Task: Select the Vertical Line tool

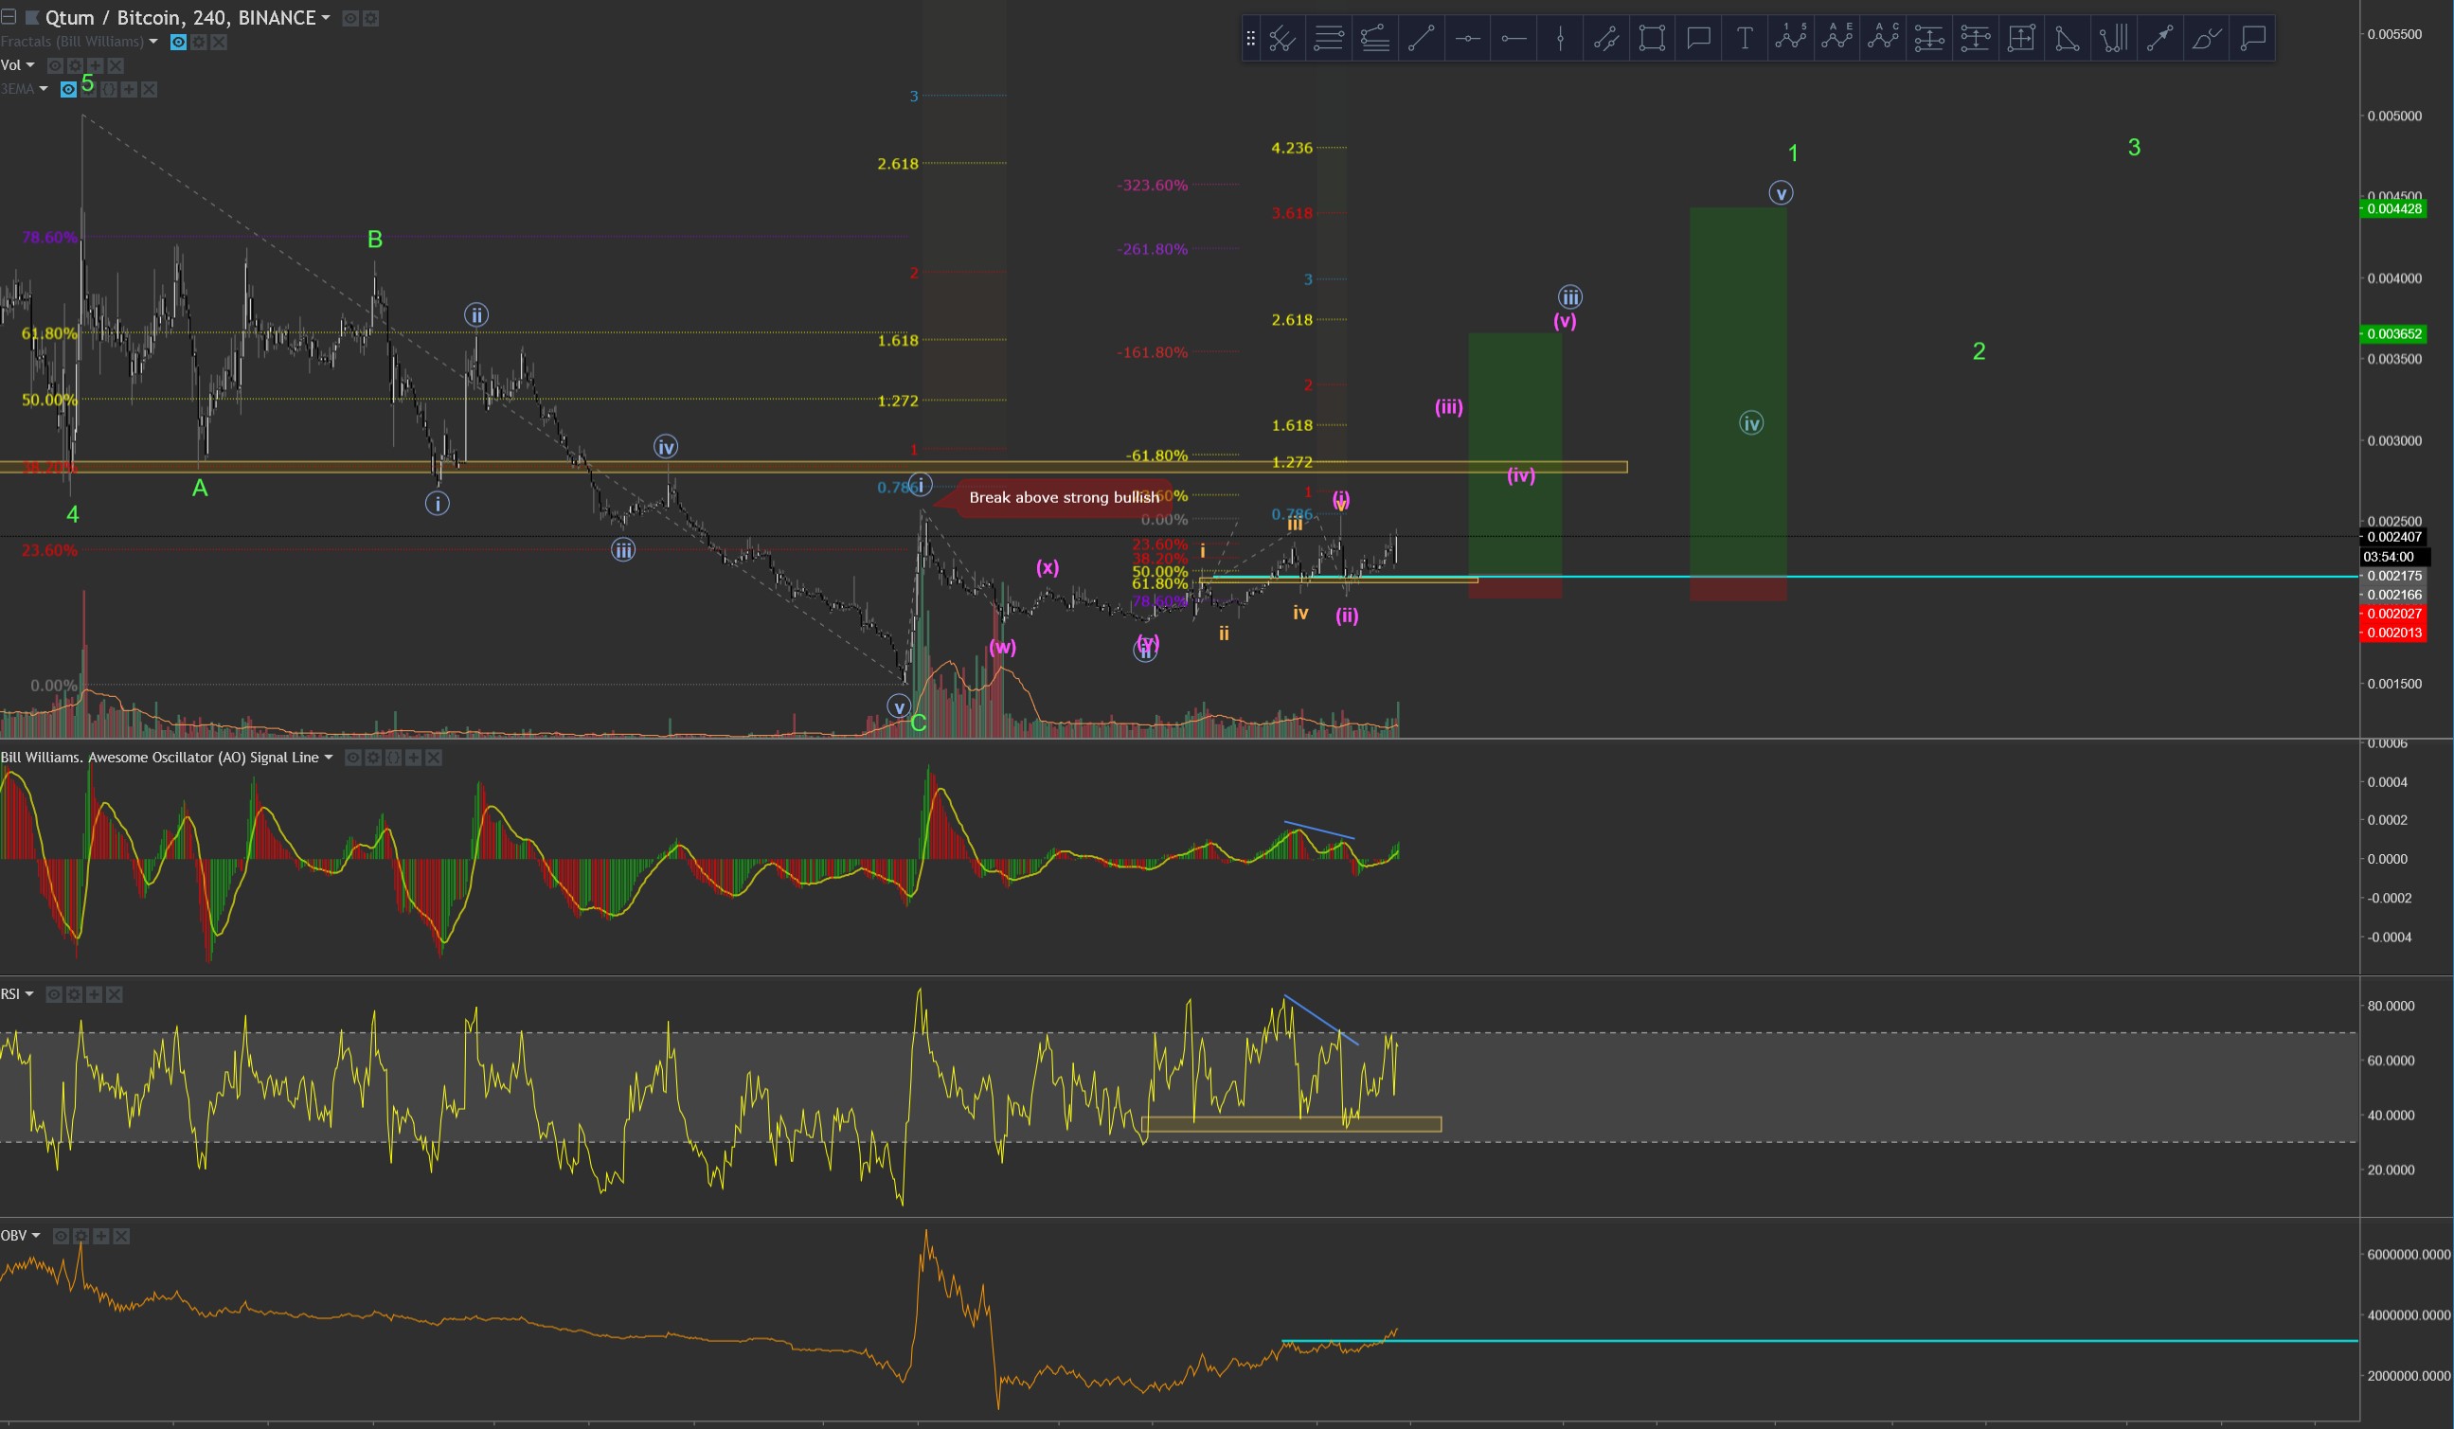Action: click(1560, 39)
